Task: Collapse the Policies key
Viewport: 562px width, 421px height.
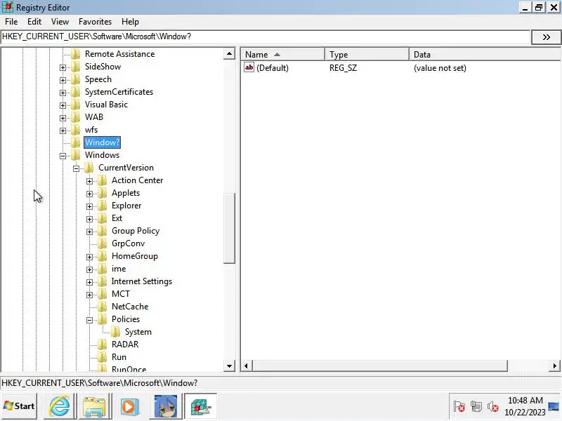Action: [90, 320]
